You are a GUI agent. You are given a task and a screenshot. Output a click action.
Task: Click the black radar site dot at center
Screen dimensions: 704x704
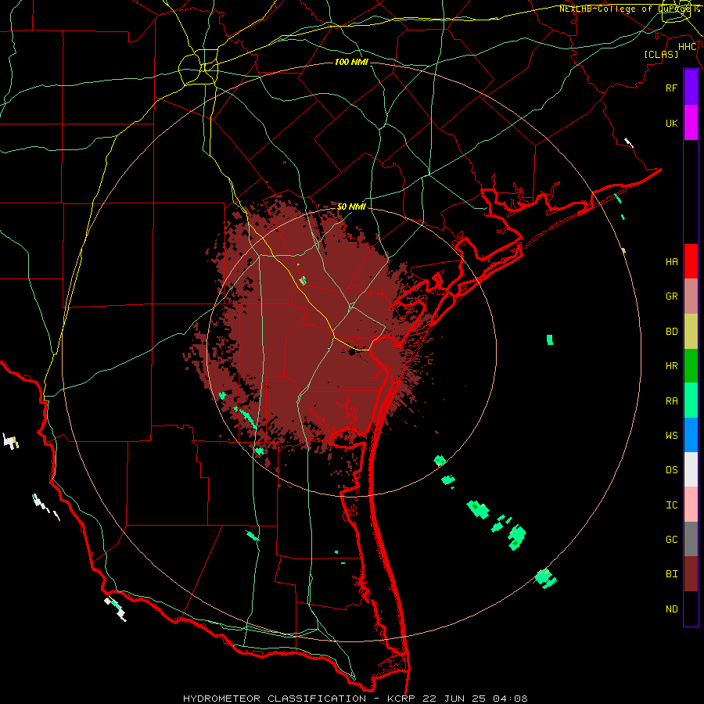(x=351, y=353)
